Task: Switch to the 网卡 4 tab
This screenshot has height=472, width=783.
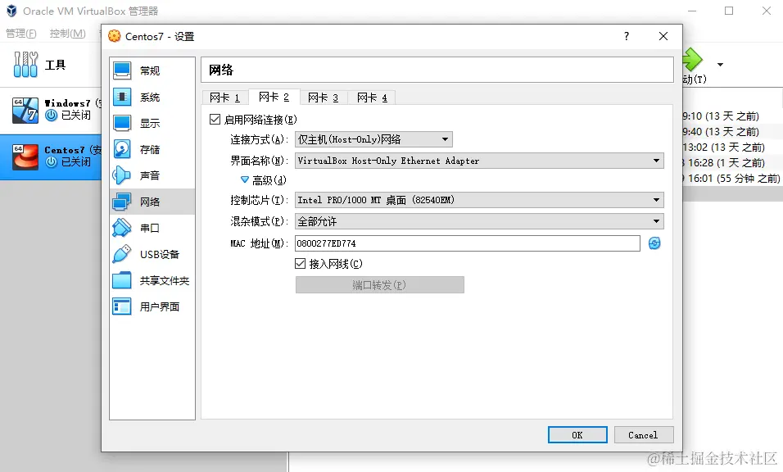Action: tap(372, 98)
